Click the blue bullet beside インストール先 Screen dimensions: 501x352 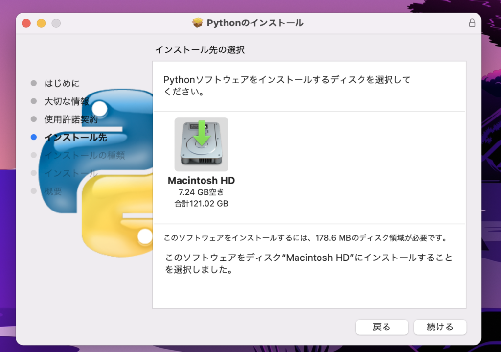tap(34, 137)
